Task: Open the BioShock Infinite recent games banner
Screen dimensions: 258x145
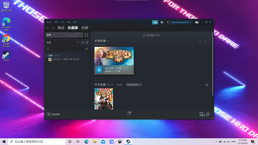Action: tap(114, 56)
